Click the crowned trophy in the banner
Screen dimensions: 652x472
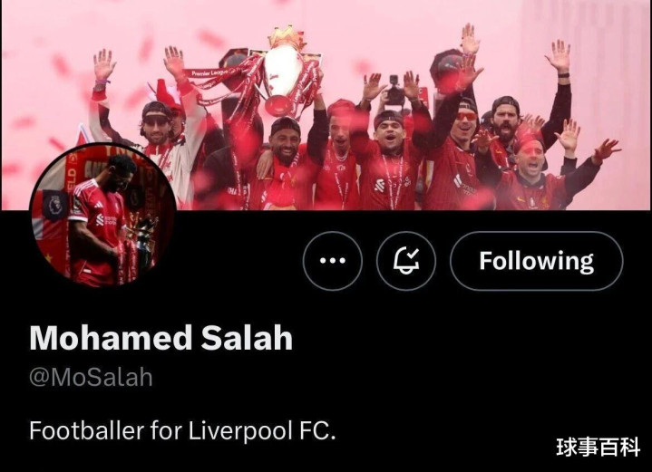[285, 72]
